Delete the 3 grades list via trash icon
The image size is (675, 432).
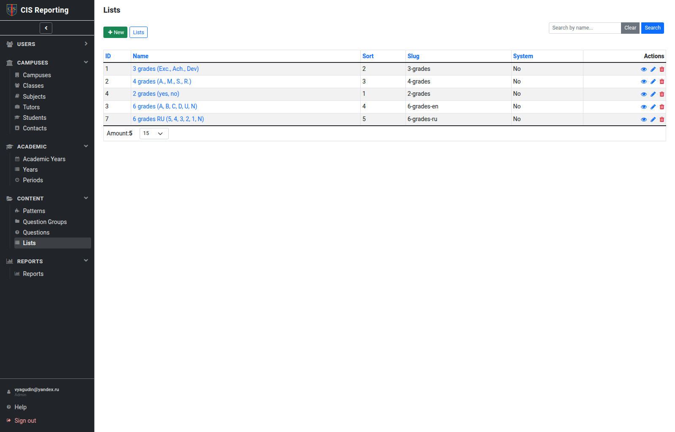coord(662,69)
